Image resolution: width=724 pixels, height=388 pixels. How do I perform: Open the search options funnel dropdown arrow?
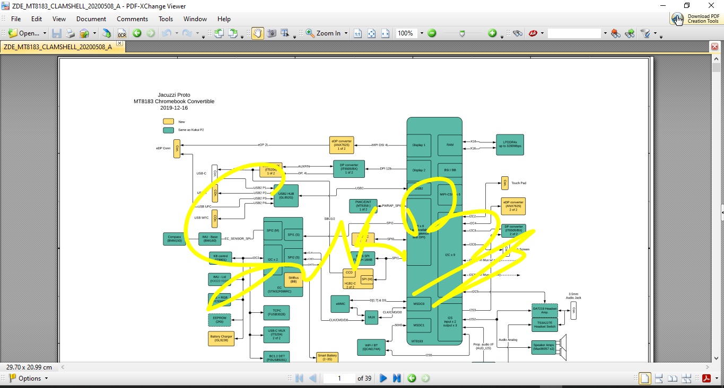(655, 33)
